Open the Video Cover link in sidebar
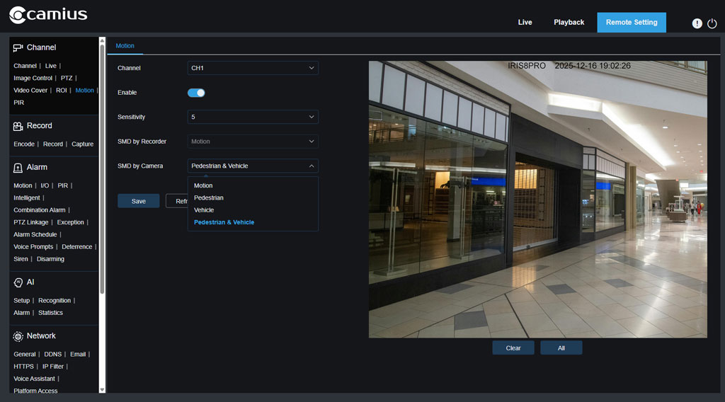 [30, 91]
